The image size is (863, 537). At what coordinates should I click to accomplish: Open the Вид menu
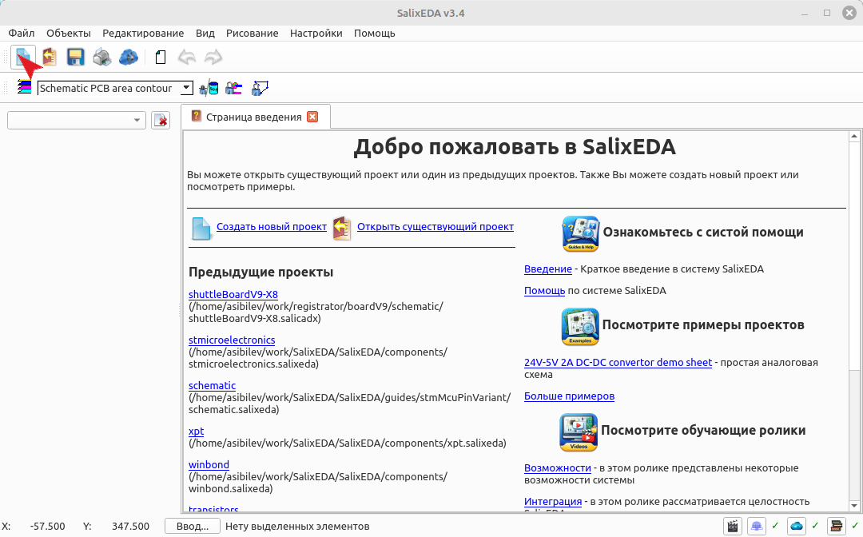[x=205, y=33]
